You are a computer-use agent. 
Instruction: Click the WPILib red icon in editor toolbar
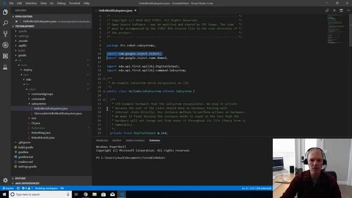click(x=334, y=10)
